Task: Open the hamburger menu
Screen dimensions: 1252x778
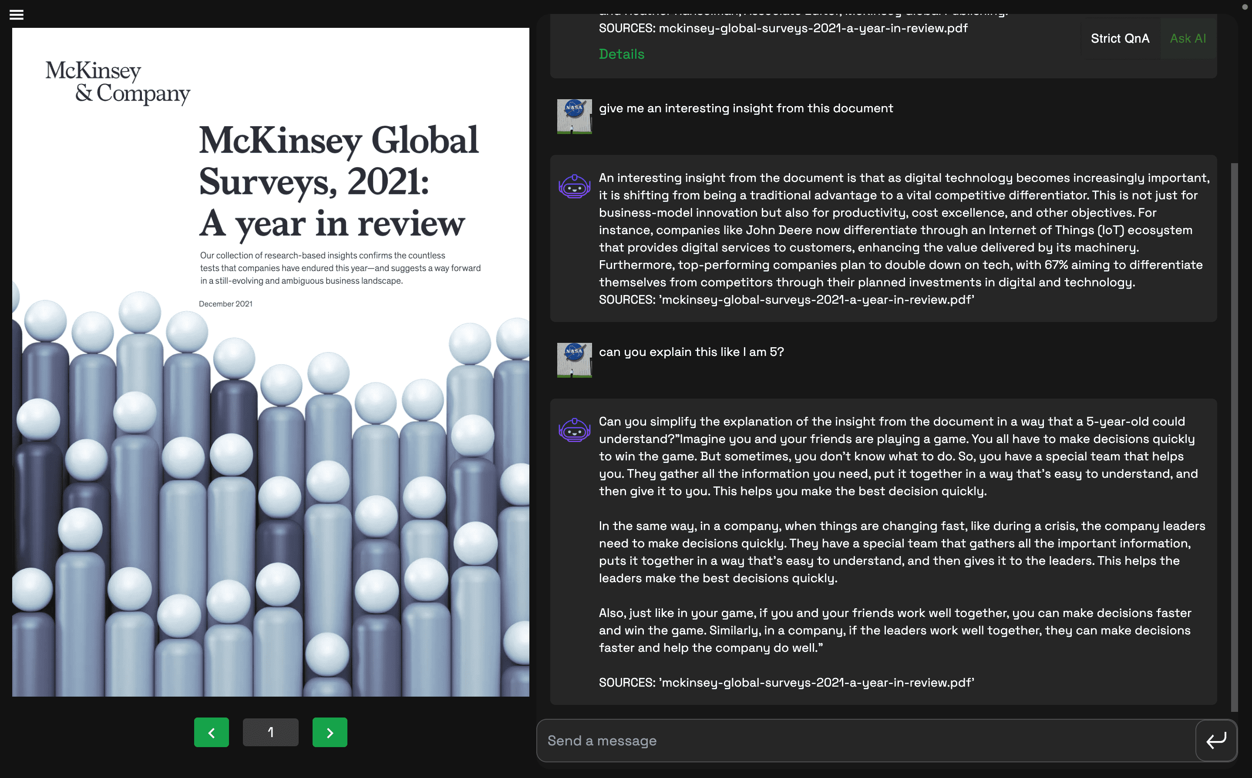Action: pos(17,14)
